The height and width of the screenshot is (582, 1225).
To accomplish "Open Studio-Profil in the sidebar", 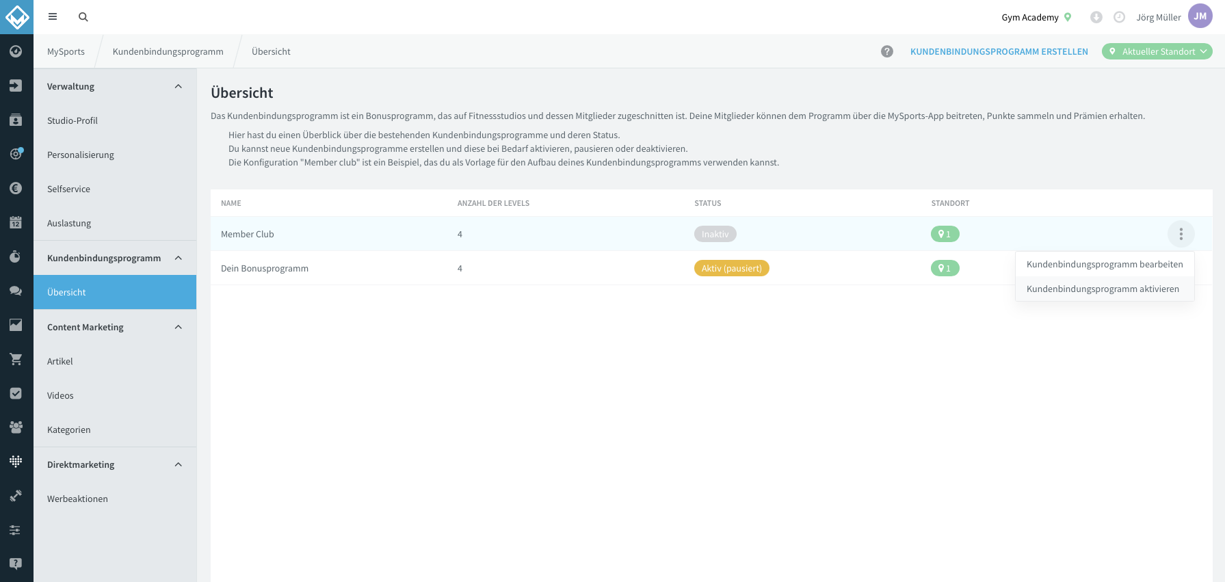I will (x=115, y=120).
